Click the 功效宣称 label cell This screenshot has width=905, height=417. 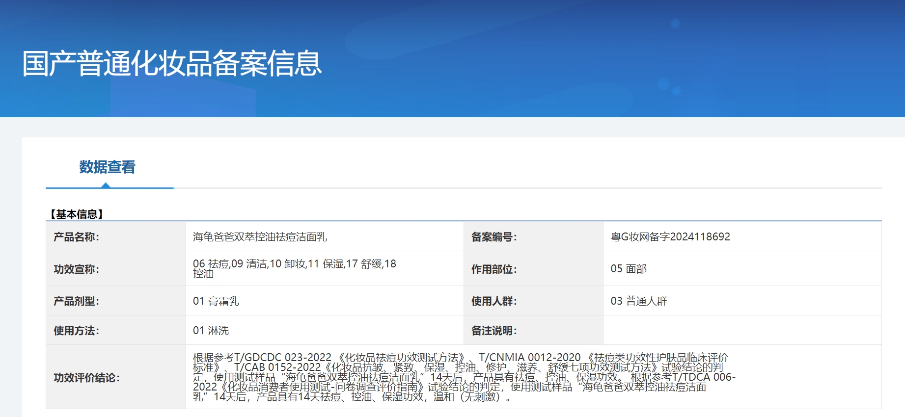(77, 269)
